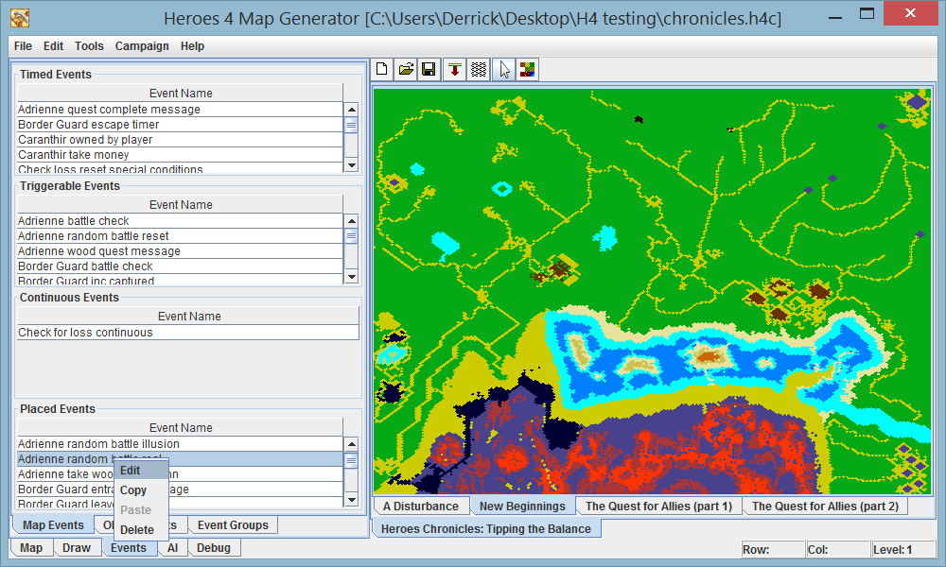Select 'Check loss reset special conditions' event
Image resolution: width=946 pixels, height=567 pixels.
coord(180,168)
